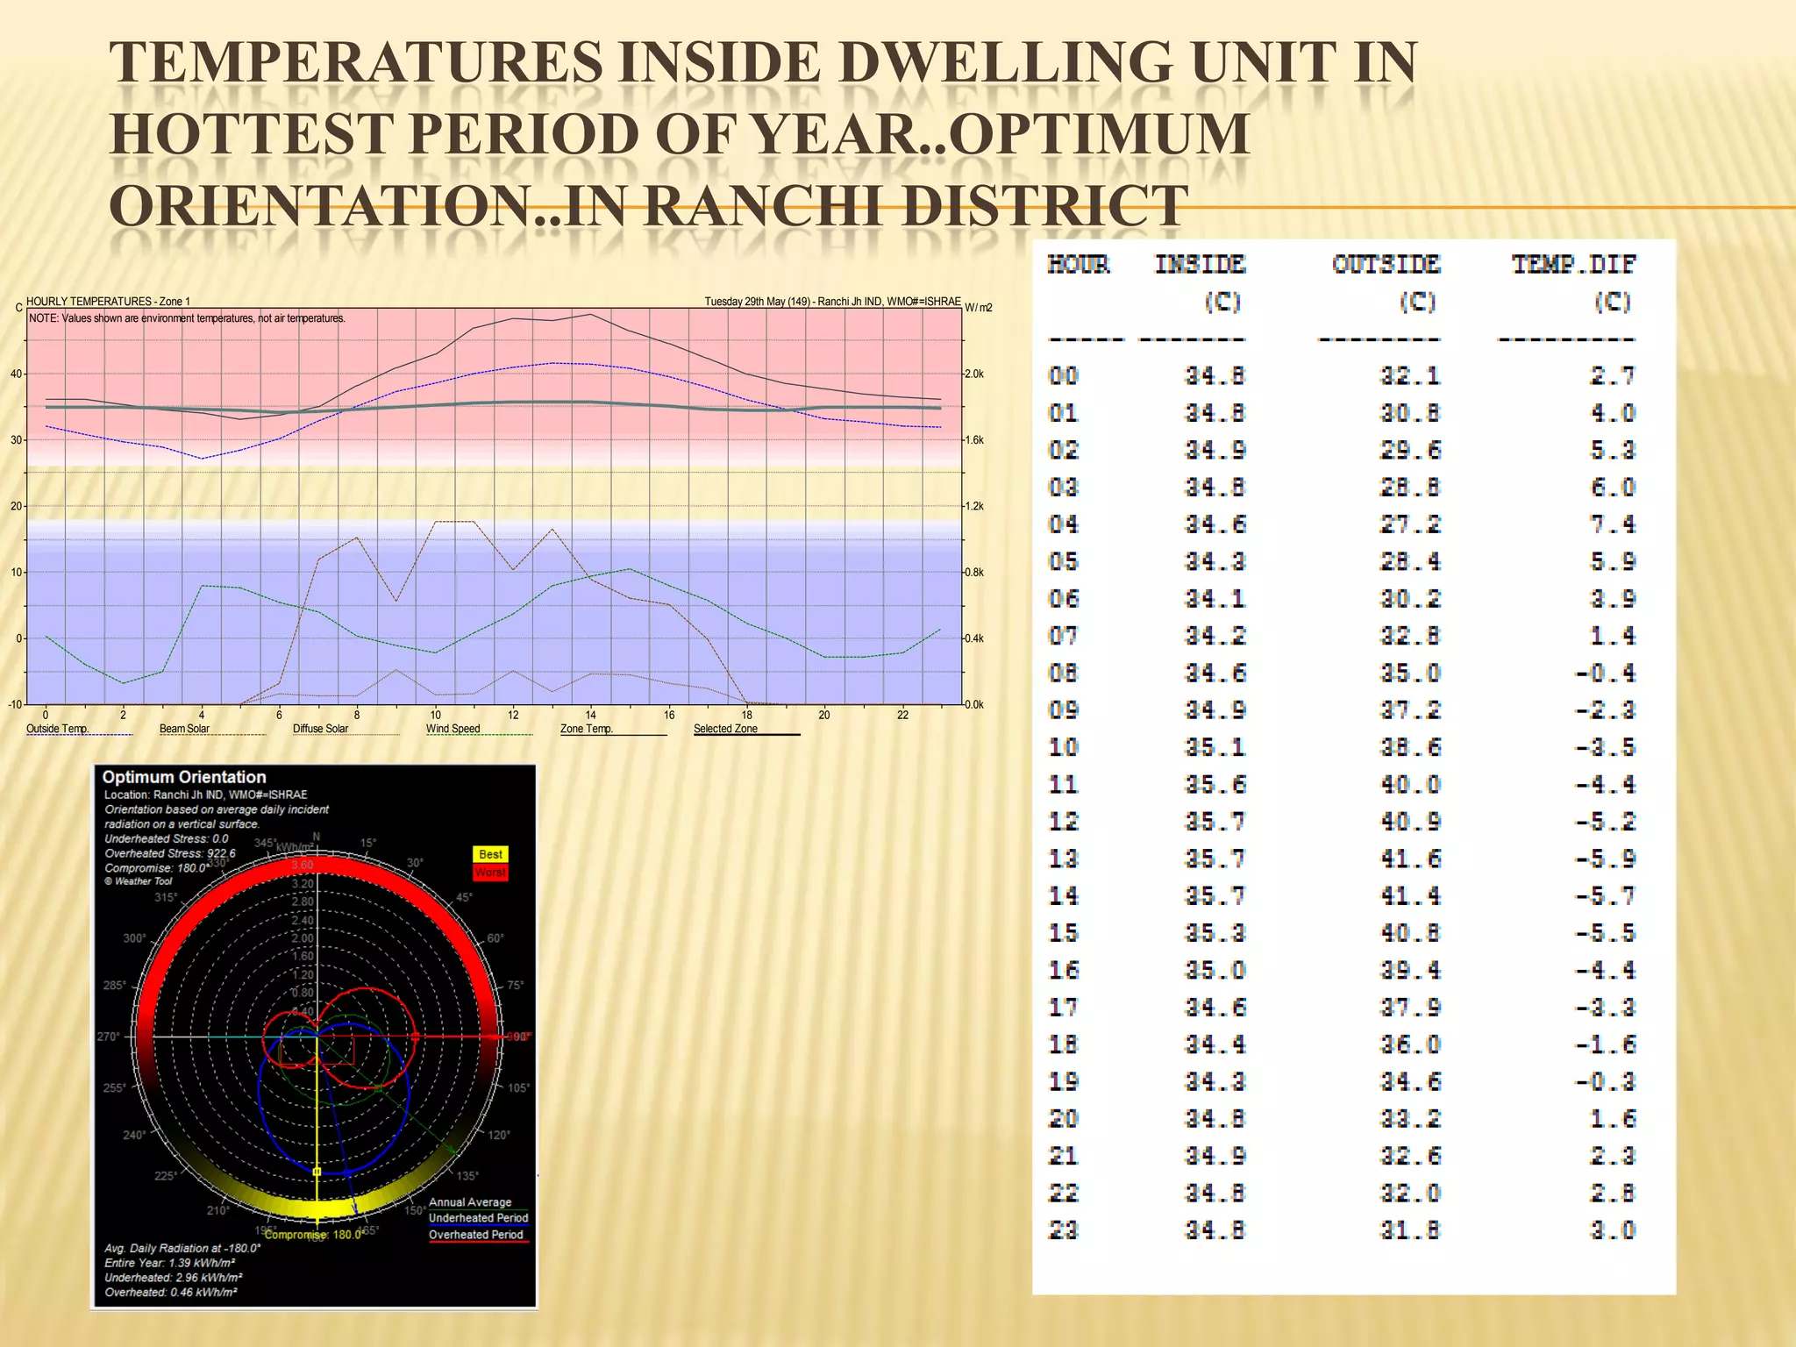
Task: Click outside value 33.2 in hour 20 row
Action: pyautogui.click(x=1410, y=1119)
